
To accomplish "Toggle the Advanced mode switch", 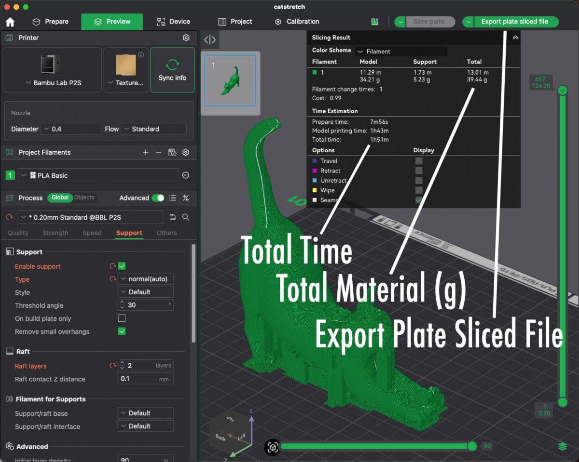I will tap(158, 198).
